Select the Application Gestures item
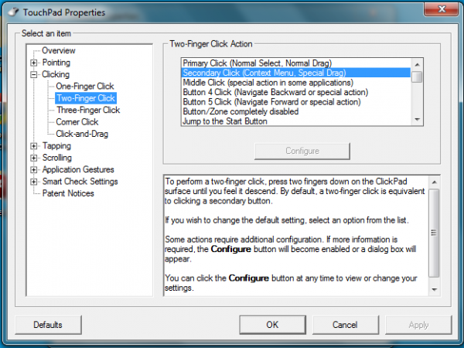This screenshot has width=464, height=348. pos(78,169)
